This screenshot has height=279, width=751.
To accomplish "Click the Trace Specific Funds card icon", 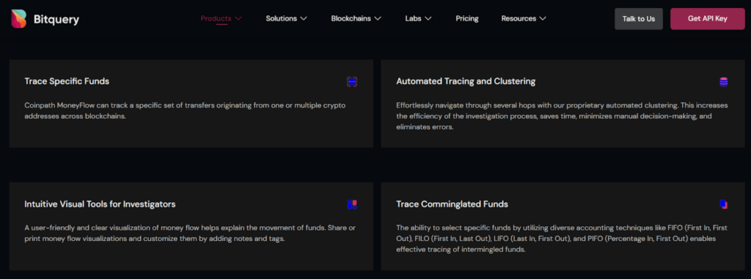I will [352, 82].
